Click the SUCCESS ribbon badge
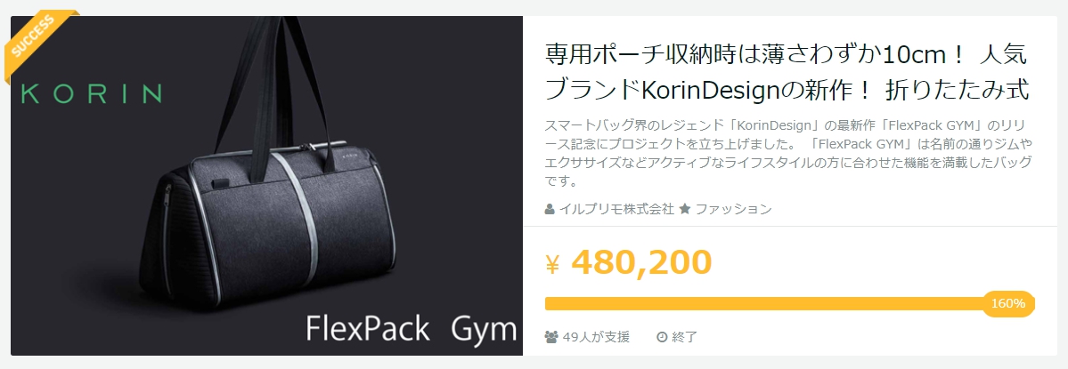This screenshot has width=1068, height=369. pos(37,41)
